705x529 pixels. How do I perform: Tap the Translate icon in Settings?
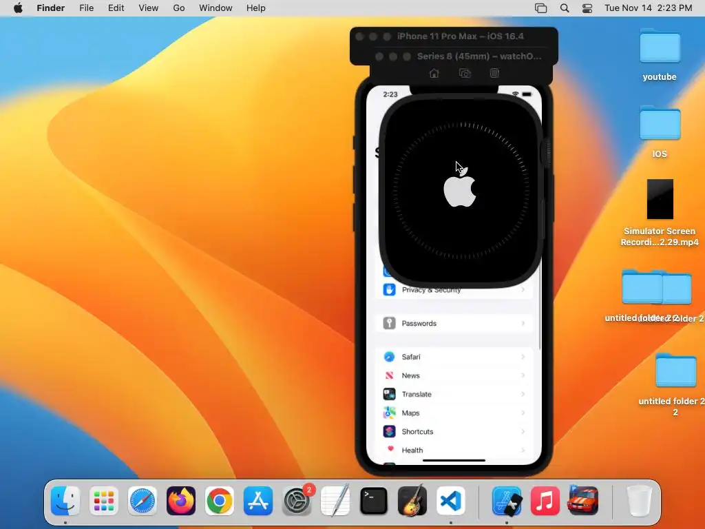[389, 394]
